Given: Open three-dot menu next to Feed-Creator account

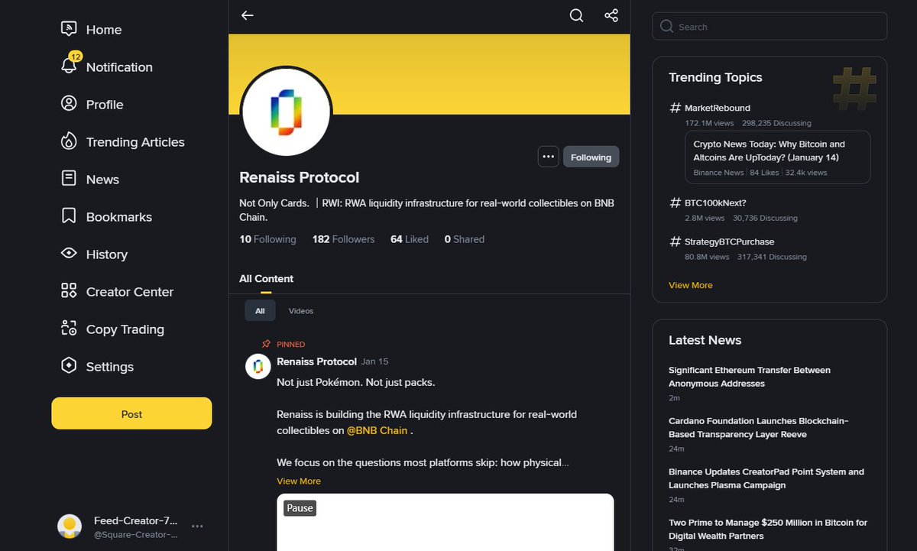Looking at the screenshot, I should (197, 527).
